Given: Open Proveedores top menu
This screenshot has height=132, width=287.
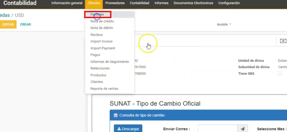Looking at the screenshot, I should tap(115, 3).
